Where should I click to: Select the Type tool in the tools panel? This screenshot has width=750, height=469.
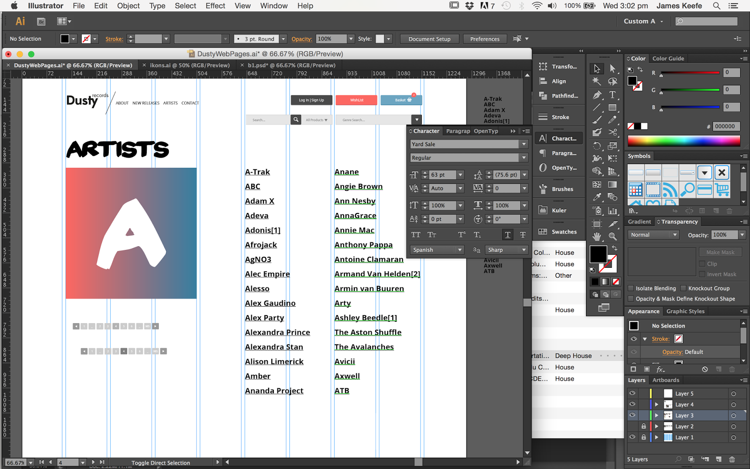(x=613, y=95)
